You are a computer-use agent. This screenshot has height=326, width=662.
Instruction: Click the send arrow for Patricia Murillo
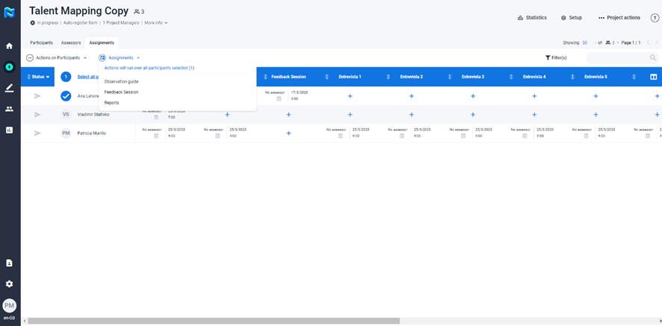click(37, 133)
